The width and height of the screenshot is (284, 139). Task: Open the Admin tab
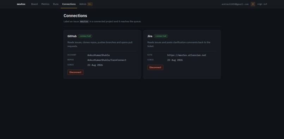[x=83, y=4]
